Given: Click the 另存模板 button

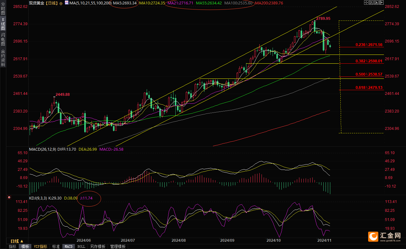Looking at the screenshot, I should point(98,246).
